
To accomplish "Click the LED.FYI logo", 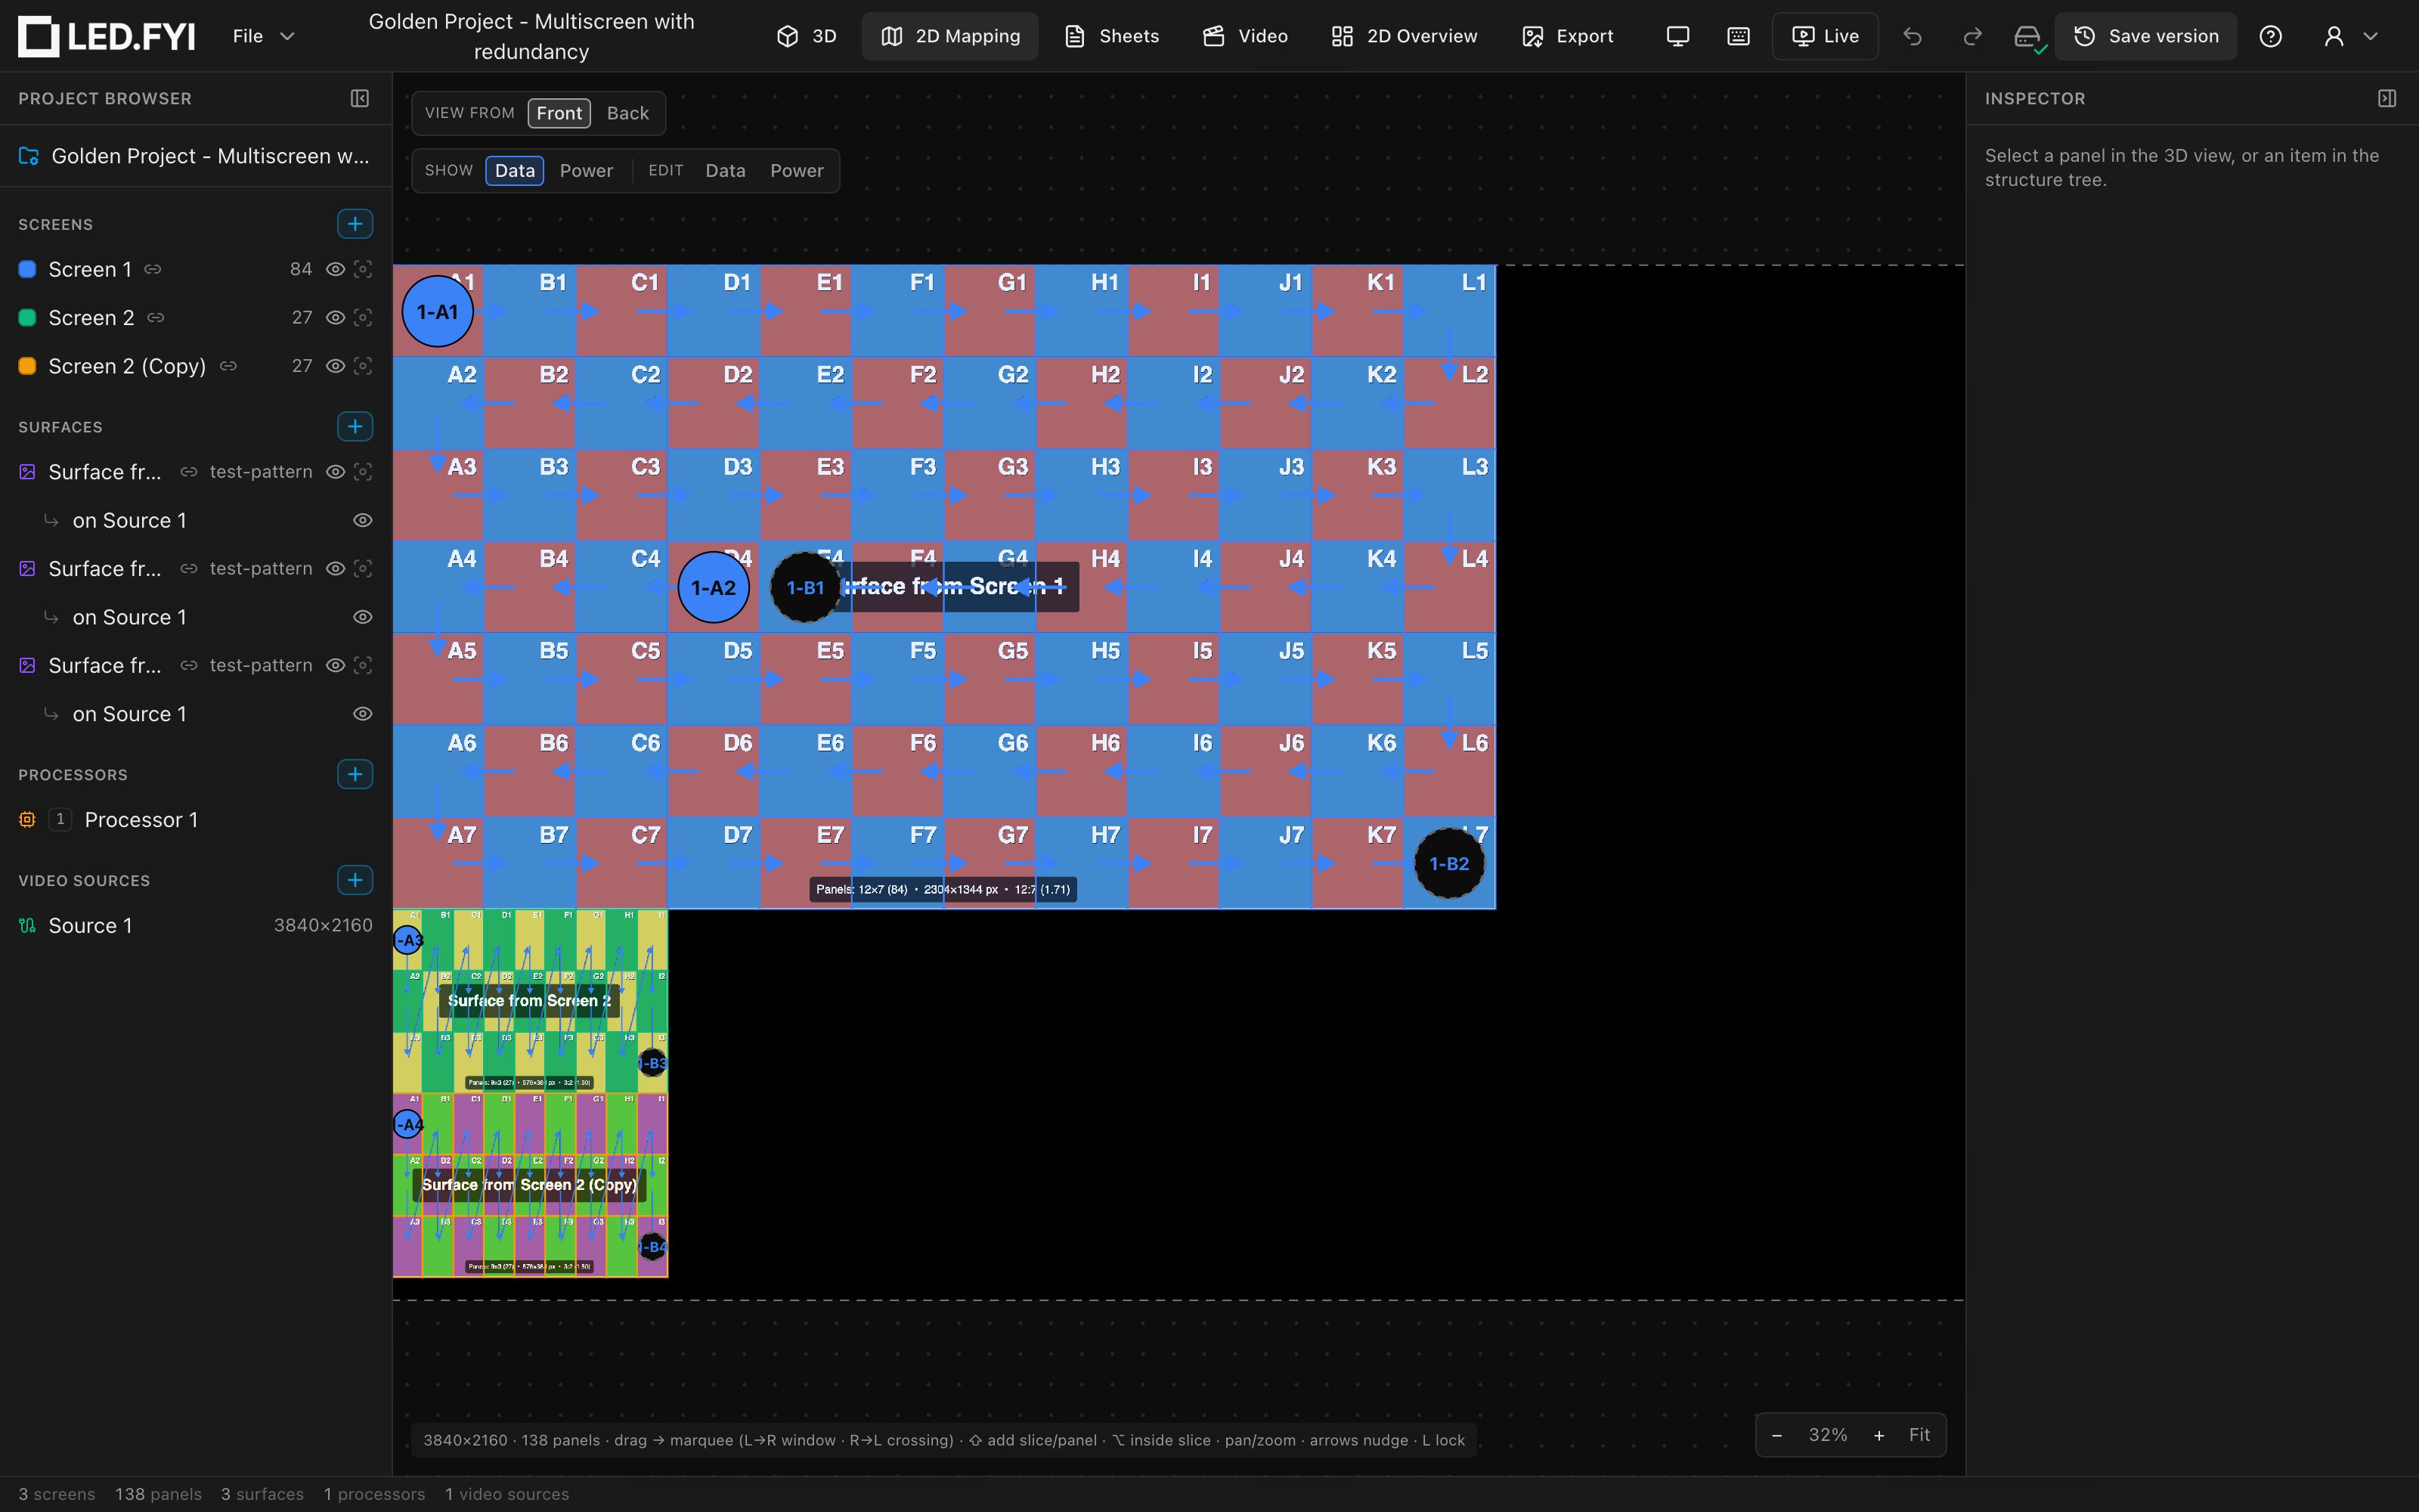I will [107, 36].
